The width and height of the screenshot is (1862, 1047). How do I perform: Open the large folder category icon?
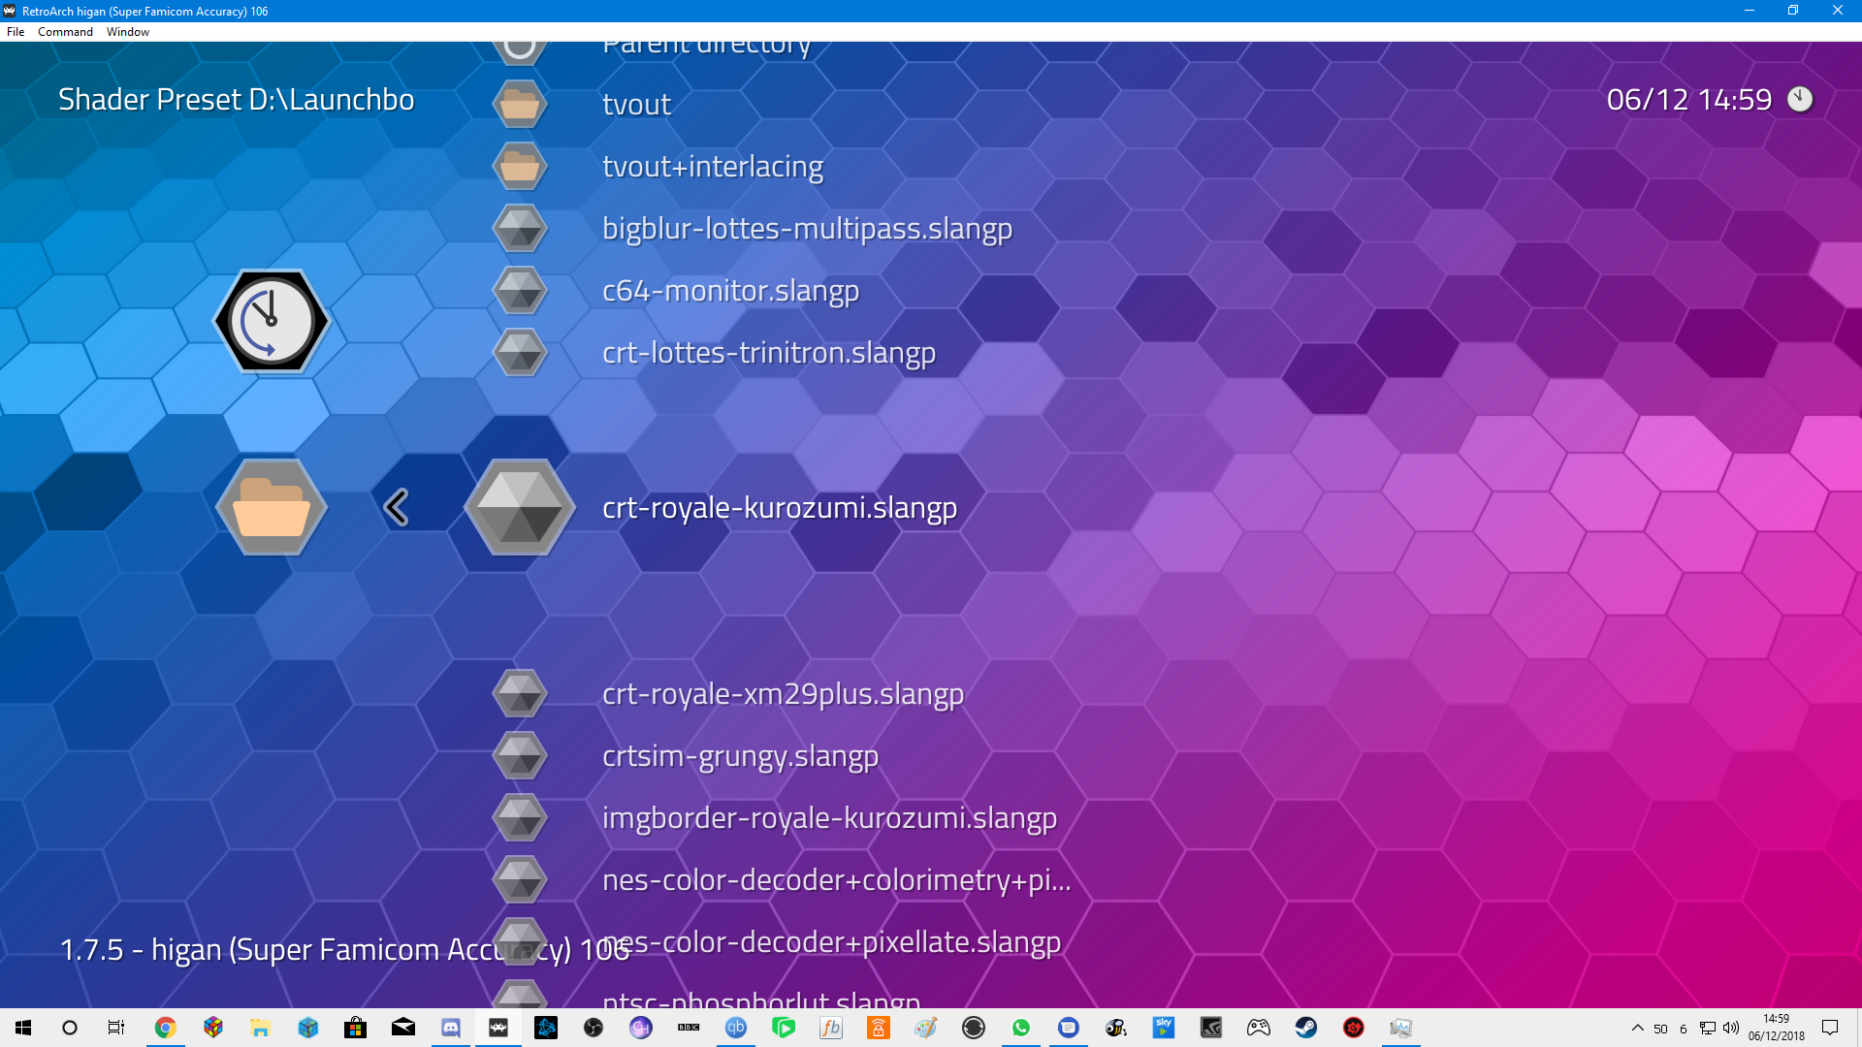(x=272, y=507)
